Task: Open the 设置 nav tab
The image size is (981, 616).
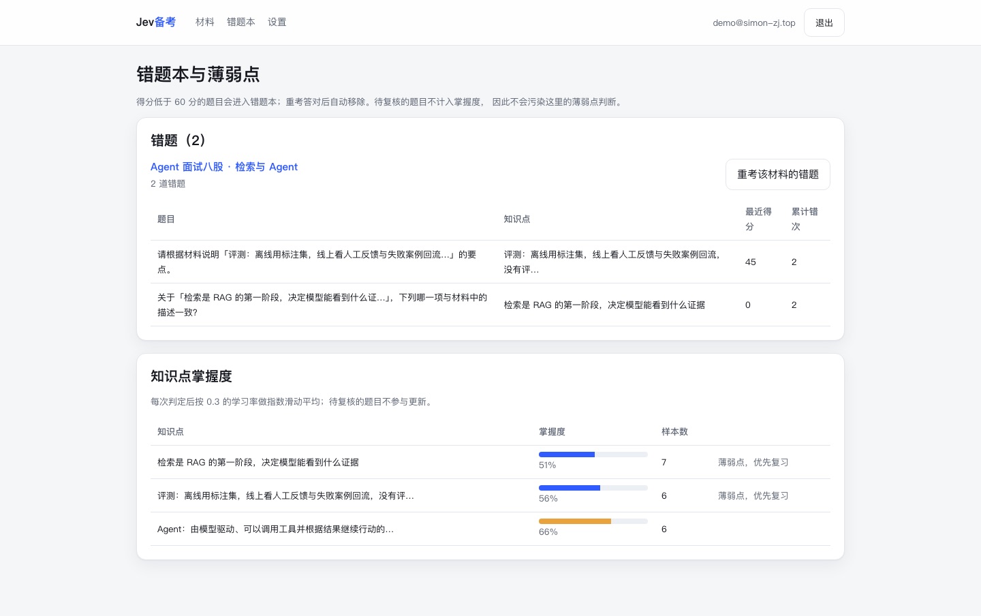Action: [x=277, y=22]
